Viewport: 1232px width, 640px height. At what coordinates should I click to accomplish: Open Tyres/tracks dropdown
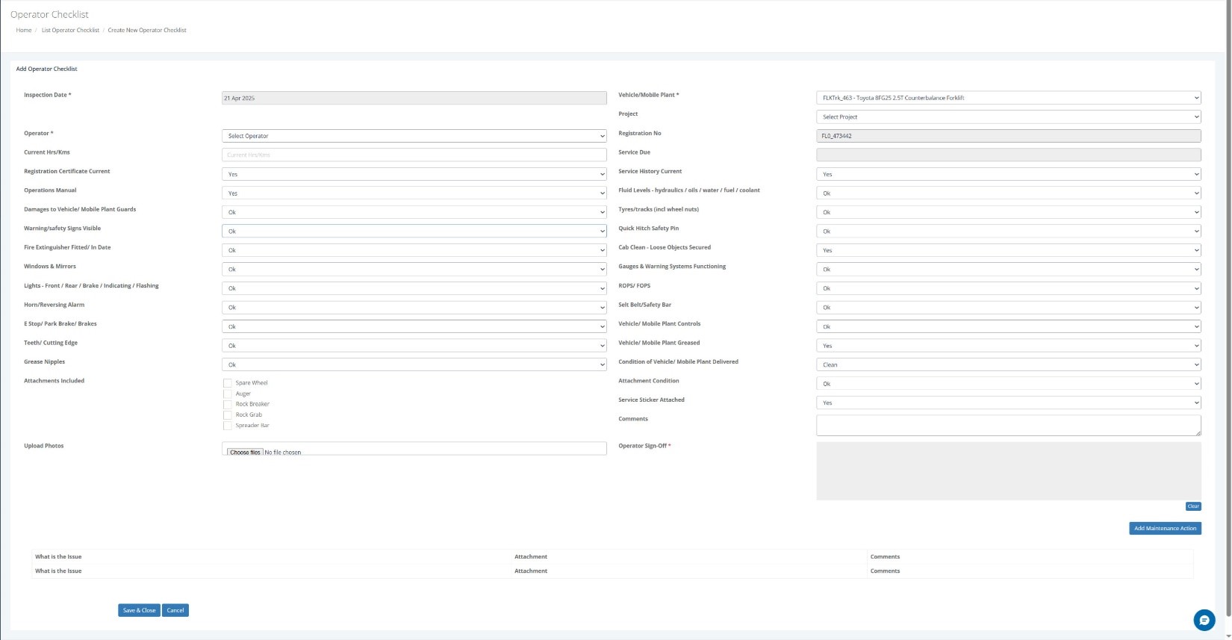[1009, 212]
